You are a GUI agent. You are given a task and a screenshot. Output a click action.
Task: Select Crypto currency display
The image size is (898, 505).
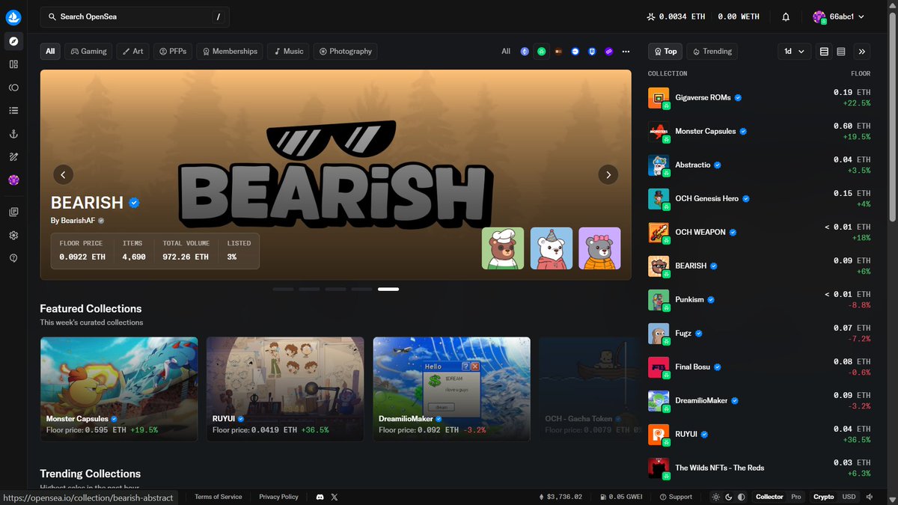(824, 497)
